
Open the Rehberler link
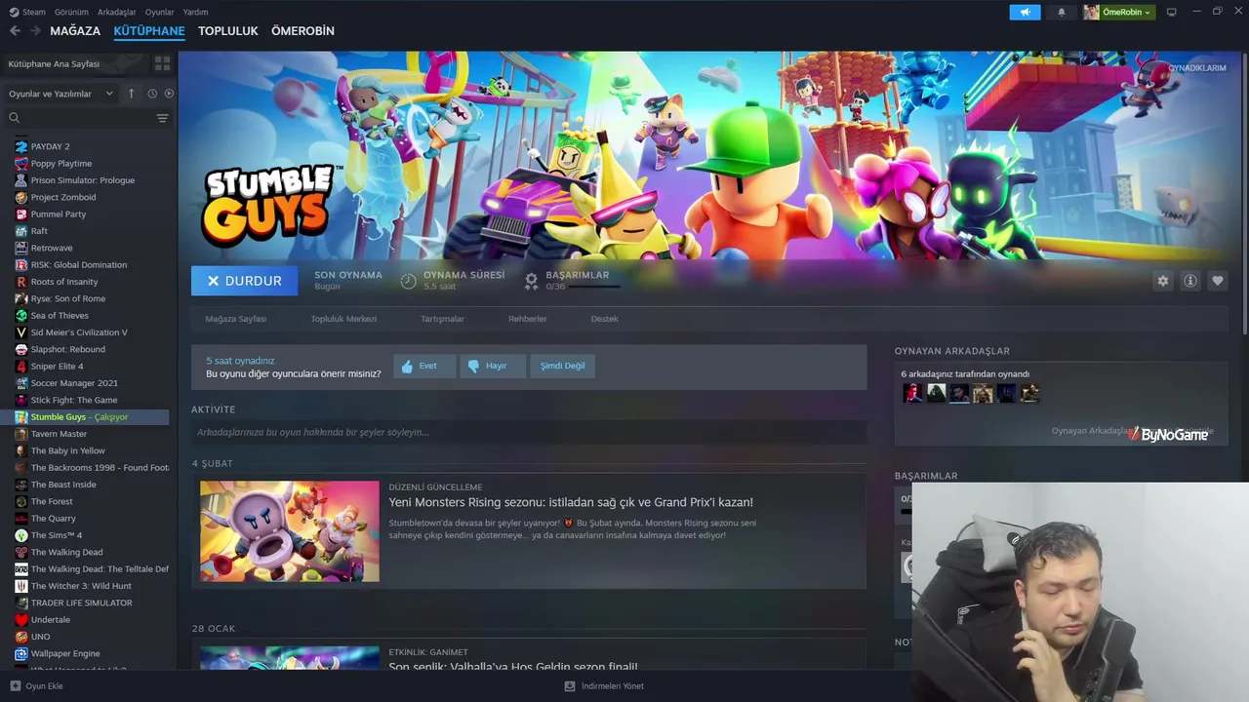(x=527, y=319)
